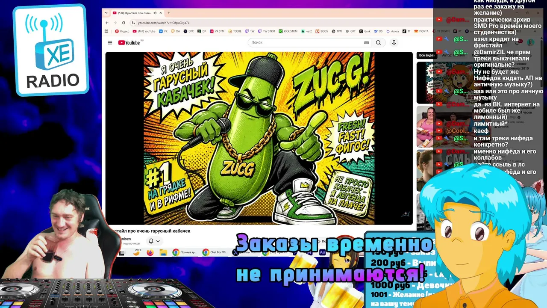Screen dimensions: 547x308
Task: Open the GPT bookmark
Action: (x=350, y=31)
